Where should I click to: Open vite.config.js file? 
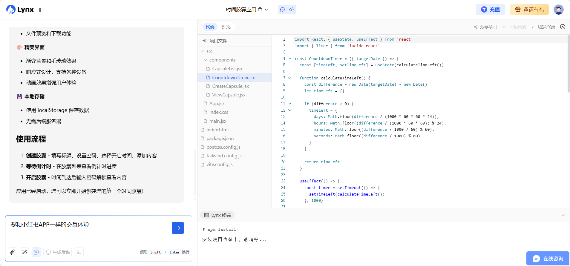pos(235,164)
